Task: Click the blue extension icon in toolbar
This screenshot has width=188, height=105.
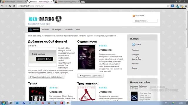Action: coord(172,6)
